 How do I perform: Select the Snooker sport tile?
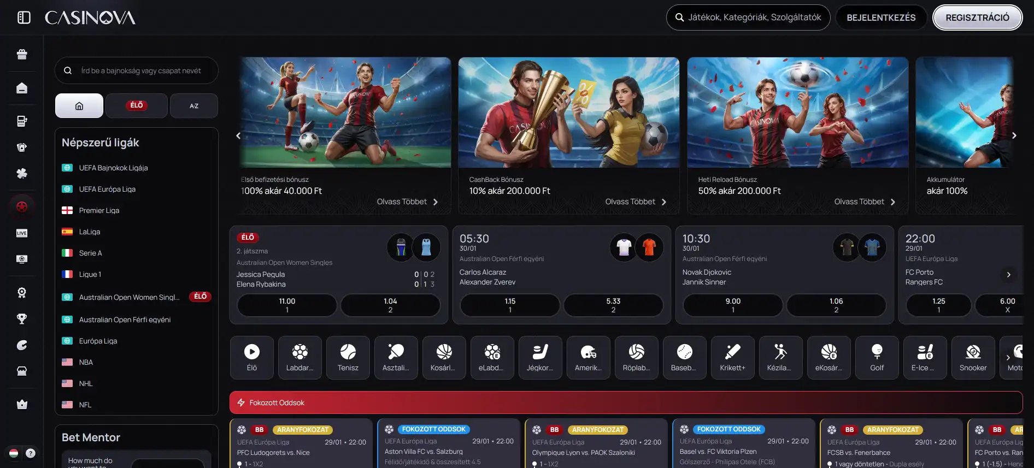(x=973, y=358)
